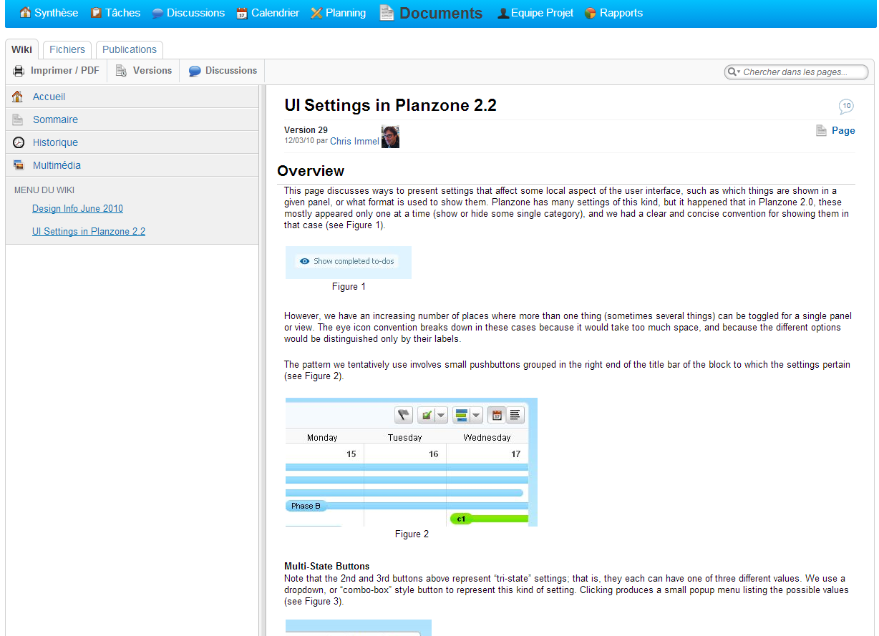Select the Wiki tab
Screen dimensions: 879x636
[x=22, y=49]
